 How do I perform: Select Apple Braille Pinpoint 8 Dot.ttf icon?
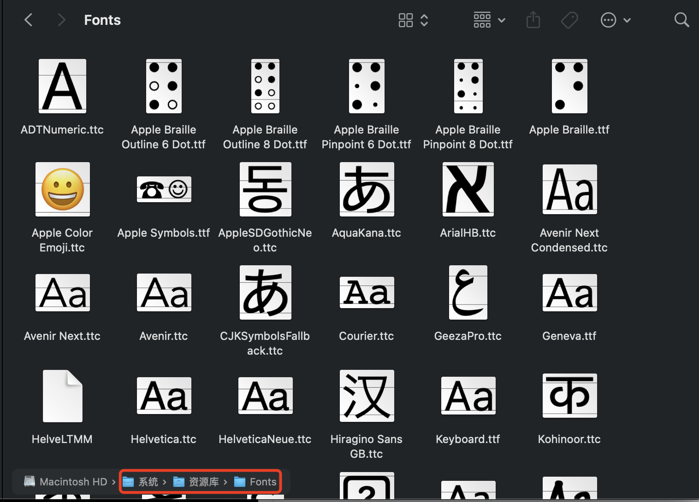pos(468,86)
